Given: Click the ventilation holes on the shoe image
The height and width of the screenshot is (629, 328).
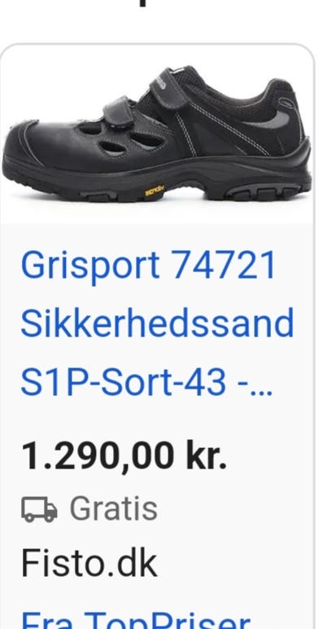Looking at the screenshot, I should point(120,140).
